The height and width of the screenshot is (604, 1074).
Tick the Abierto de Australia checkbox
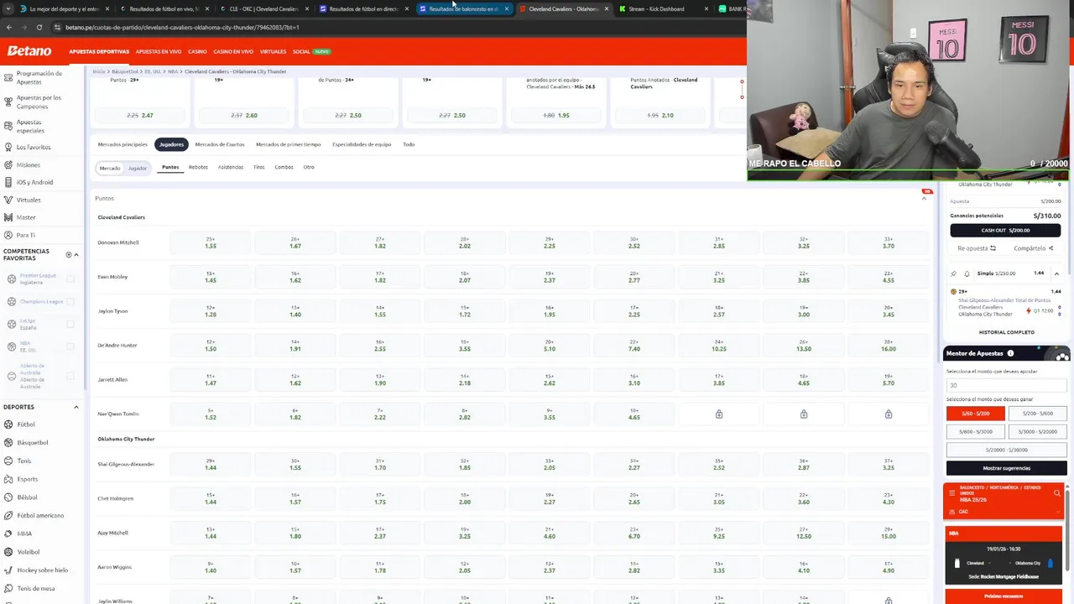pyautogui.click(x=70, y=376)
